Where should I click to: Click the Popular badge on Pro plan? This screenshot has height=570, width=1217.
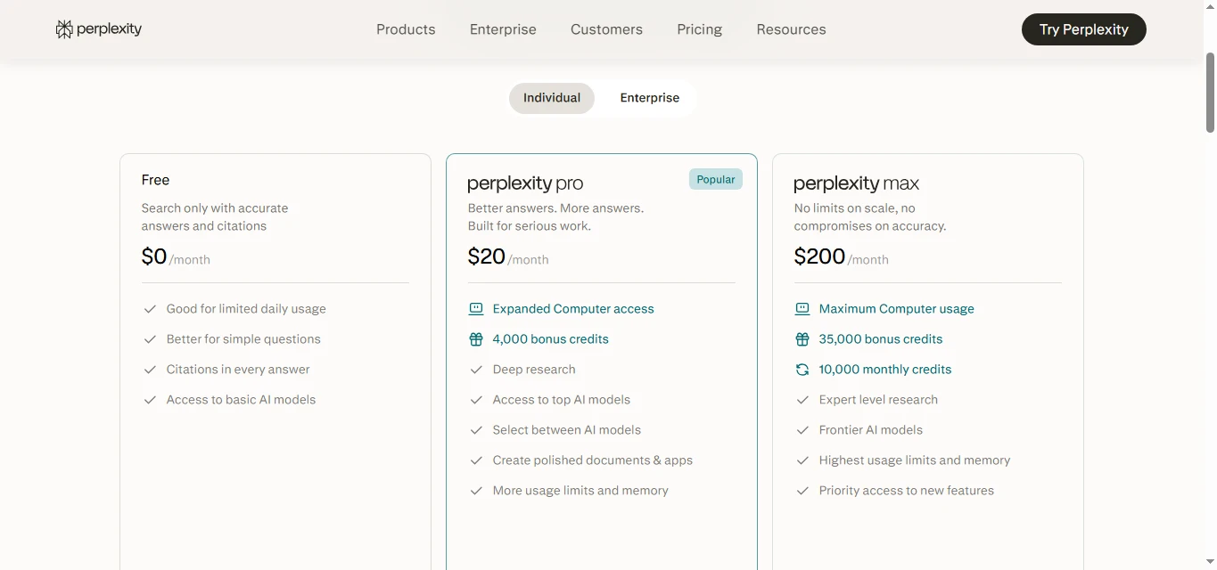716,179
